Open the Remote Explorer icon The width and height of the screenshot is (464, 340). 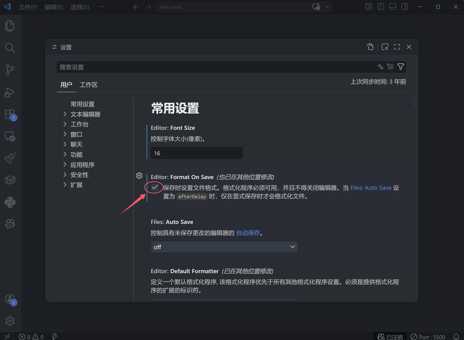(x=10, y=136)
